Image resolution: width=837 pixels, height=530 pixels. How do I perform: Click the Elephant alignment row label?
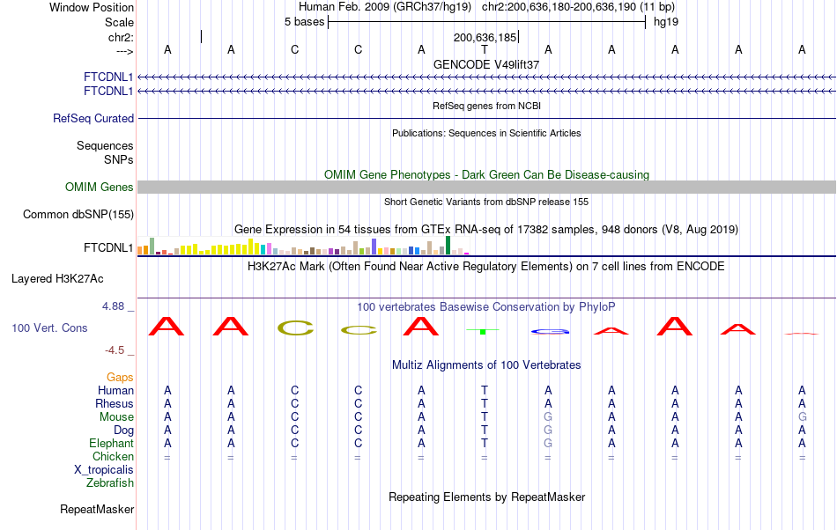(x=111, y=443)
